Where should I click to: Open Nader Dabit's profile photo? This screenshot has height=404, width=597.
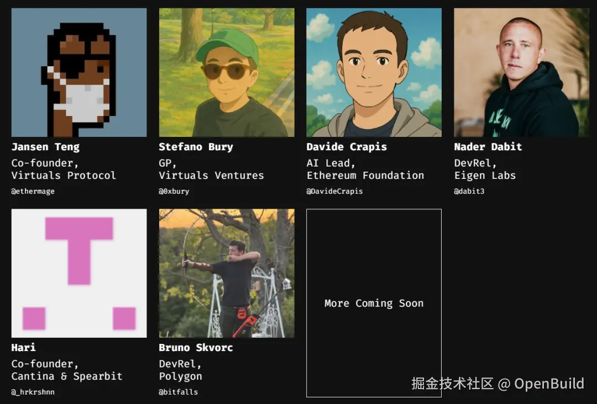click(521, 72)
